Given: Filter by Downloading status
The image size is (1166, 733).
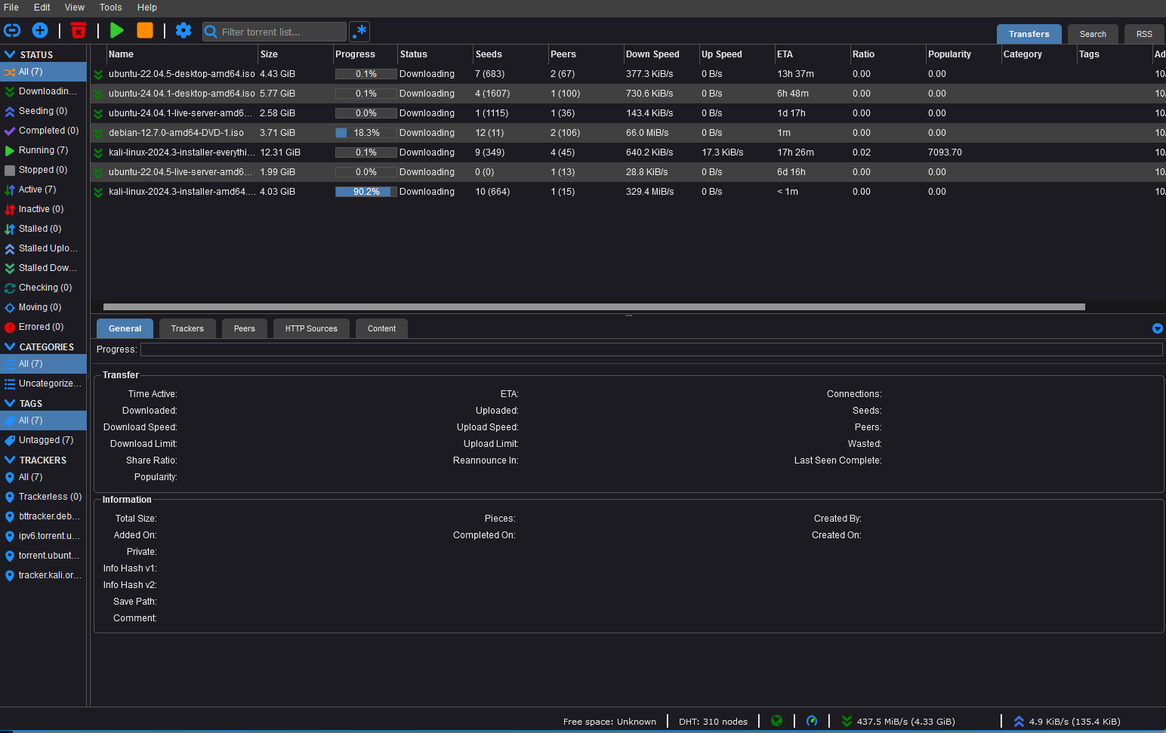Looking at the screenshot, I should click(x=43, y=91).
